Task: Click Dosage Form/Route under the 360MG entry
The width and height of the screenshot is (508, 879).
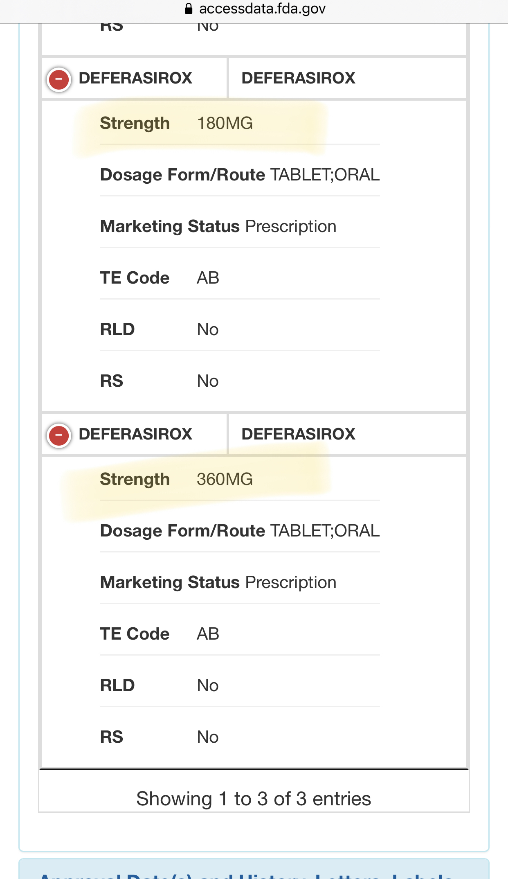Action: 183,531
